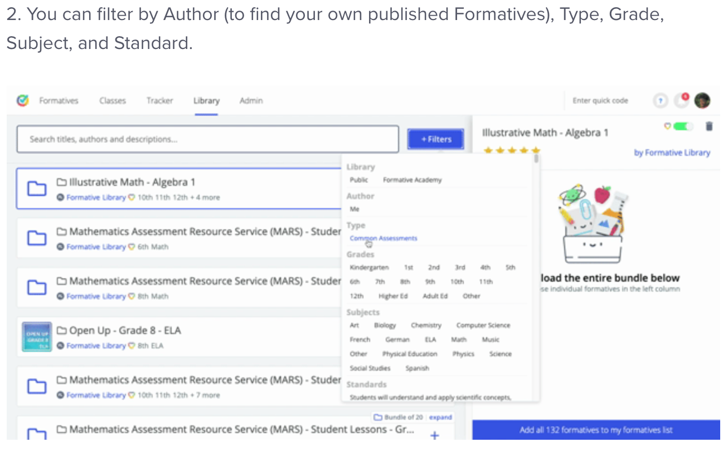Toggle the green switch beside the trash icon
This screenshot has height=462, width=728.
683,126
